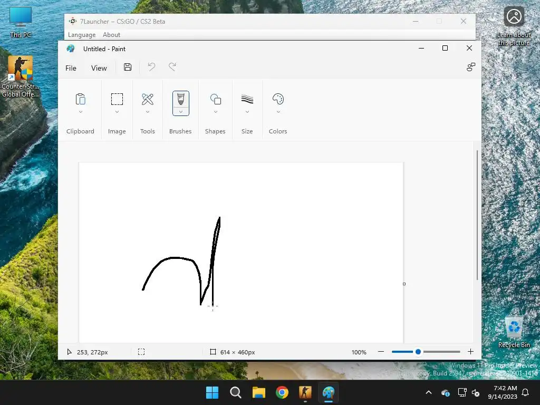Click the Paint taskbar icon
The image size is (540, 405).
coord(329,392)
